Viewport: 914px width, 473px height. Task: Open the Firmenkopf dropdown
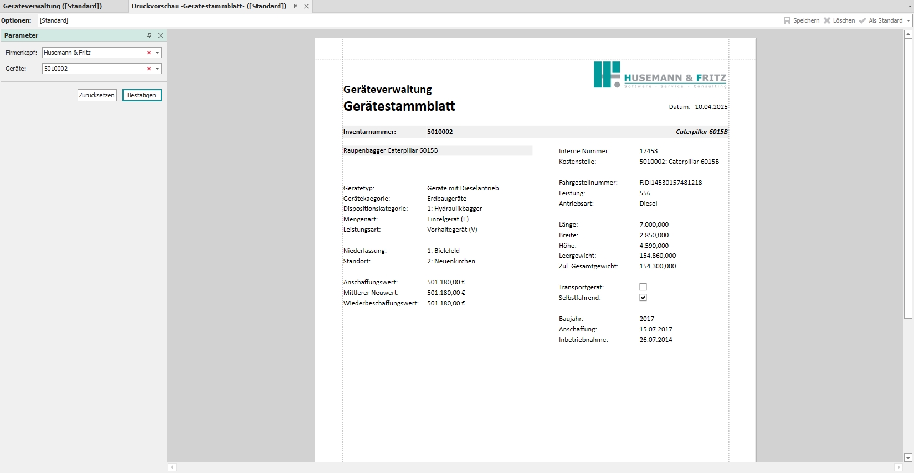(x=157, y=53)
